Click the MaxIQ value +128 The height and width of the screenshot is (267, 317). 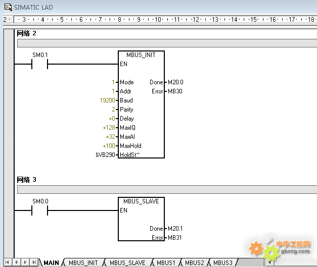[x=109, y=128]
